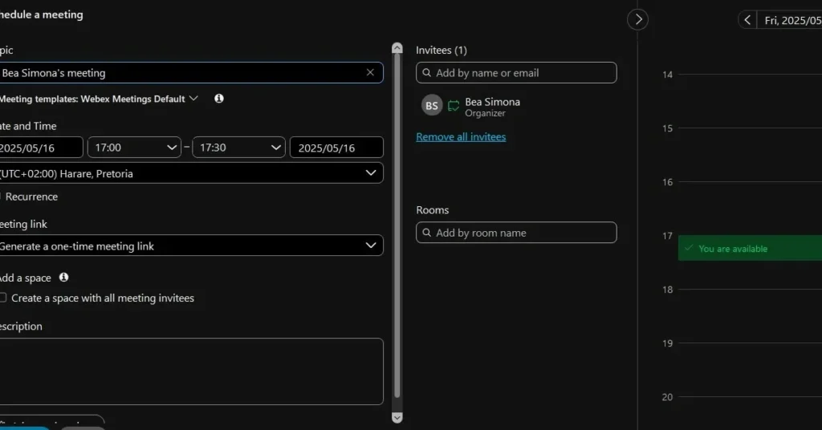Expand Meeting templates: Webex Meetings Default
The width and height of the screenshot is (822, 430).
click(x=99, y=99)
